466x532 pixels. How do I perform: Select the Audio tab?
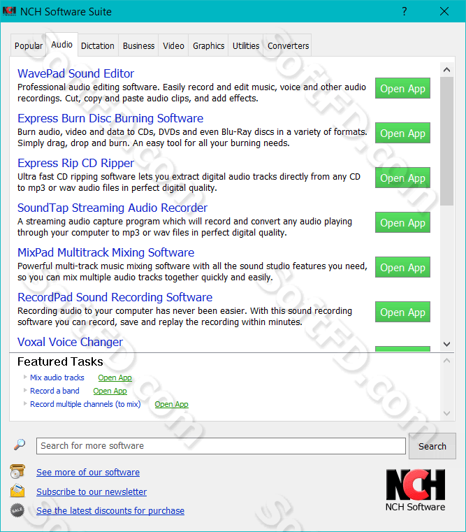[61, 45]
